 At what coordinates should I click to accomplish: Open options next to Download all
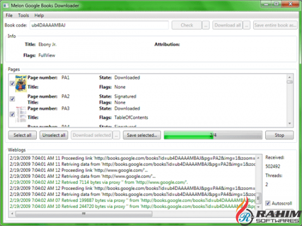pyautogui.click(x=246, y=25)
